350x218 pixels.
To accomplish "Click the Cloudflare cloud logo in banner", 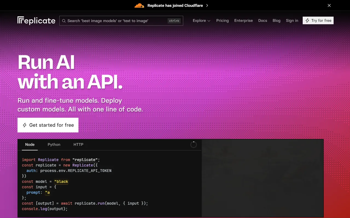I will coord(139,5).
